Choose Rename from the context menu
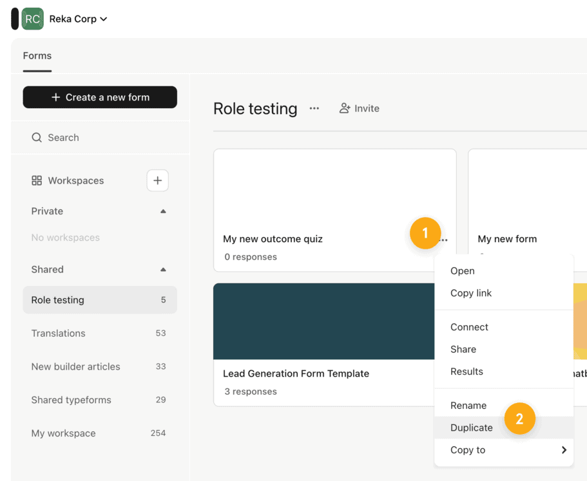The width and height of the screenshot is (587, 481). pyautogui.click(x=468, y=406)
